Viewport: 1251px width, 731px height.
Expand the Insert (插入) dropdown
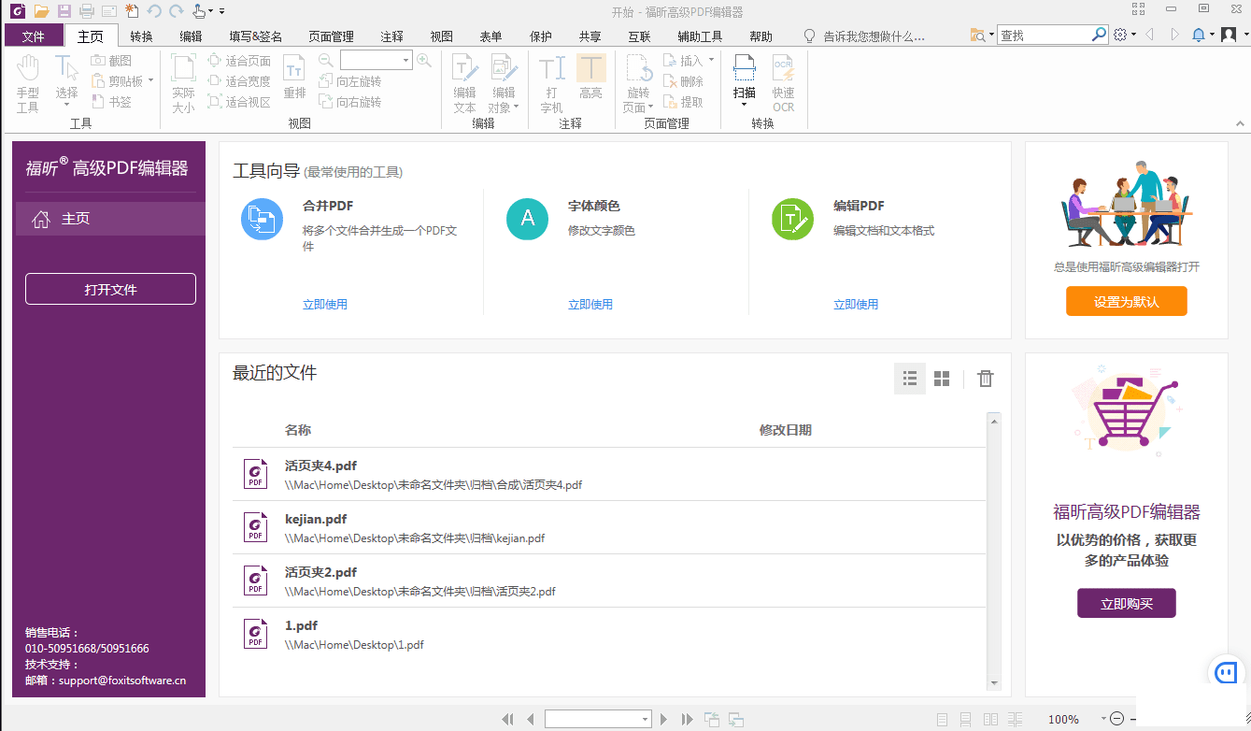[x=711, y=61]
